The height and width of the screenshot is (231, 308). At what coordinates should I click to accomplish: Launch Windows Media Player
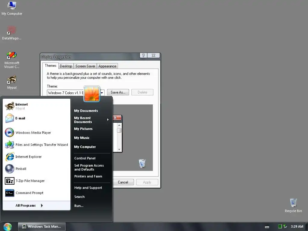[x=36, y=133]
